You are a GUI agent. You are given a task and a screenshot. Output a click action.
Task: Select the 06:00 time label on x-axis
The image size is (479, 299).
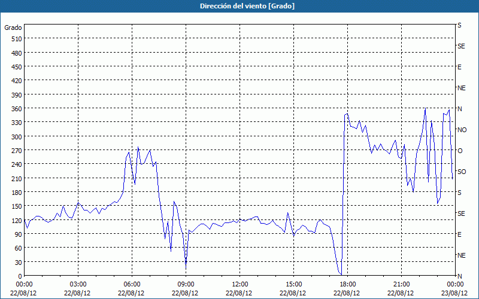pyautogui.click(x=132, y=285)
